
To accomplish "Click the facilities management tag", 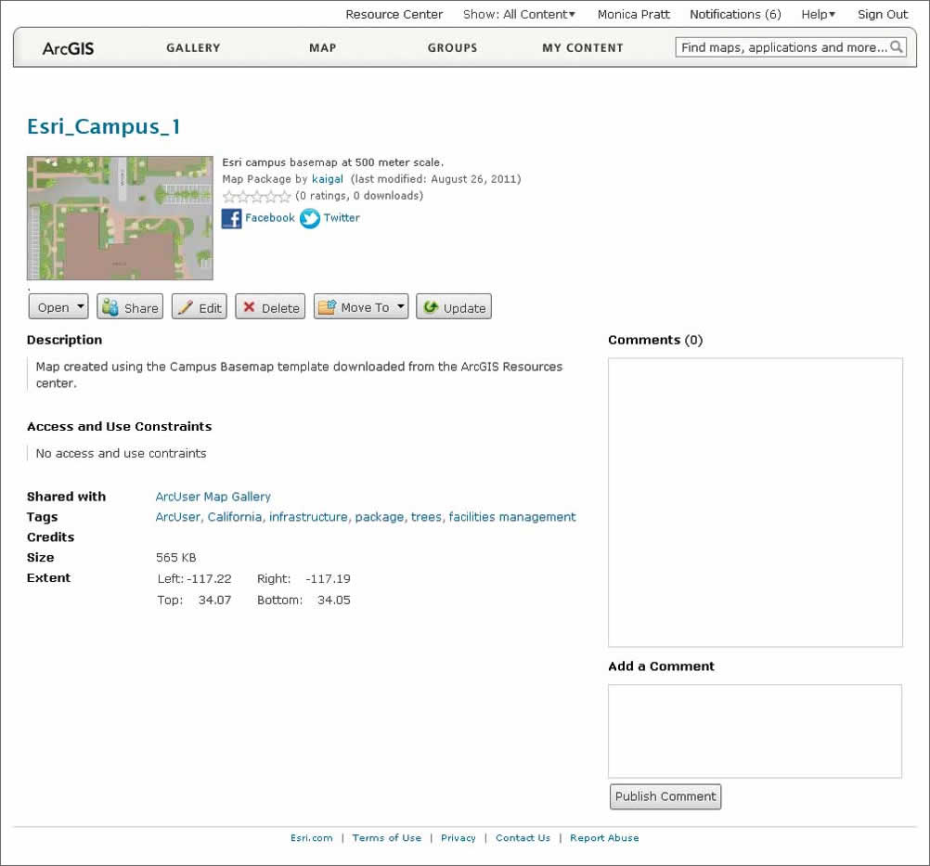I will [511, 517].
